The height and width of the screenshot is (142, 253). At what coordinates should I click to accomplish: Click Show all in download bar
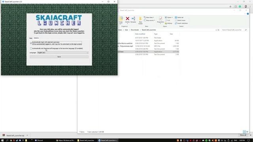243,135
